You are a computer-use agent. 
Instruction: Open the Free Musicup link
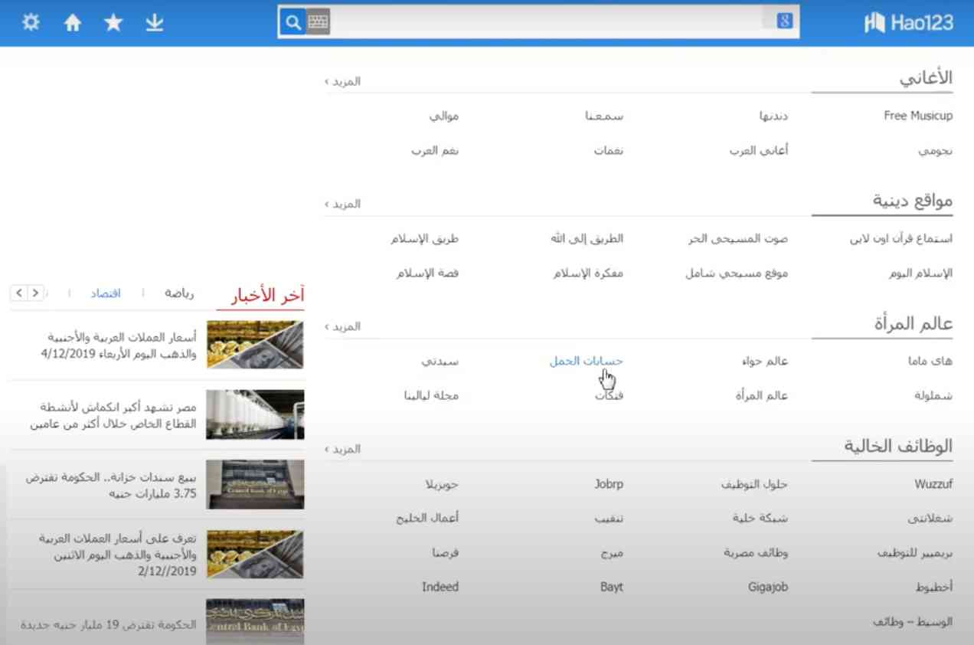click(x=918, y=116)
